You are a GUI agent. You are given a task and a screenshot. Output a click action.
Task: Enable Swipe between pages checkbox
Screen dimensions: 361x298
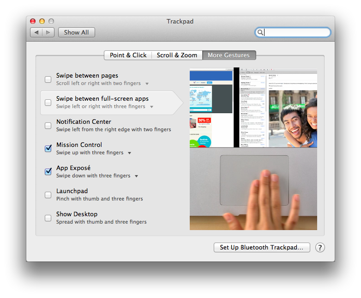coord(48,79)
